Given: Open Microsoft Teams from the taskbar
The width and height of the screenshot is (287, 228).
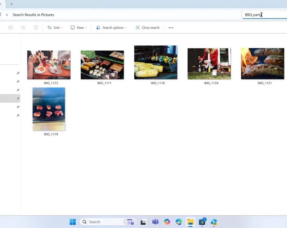Looking at the screenshot, I should click(155, 222).
